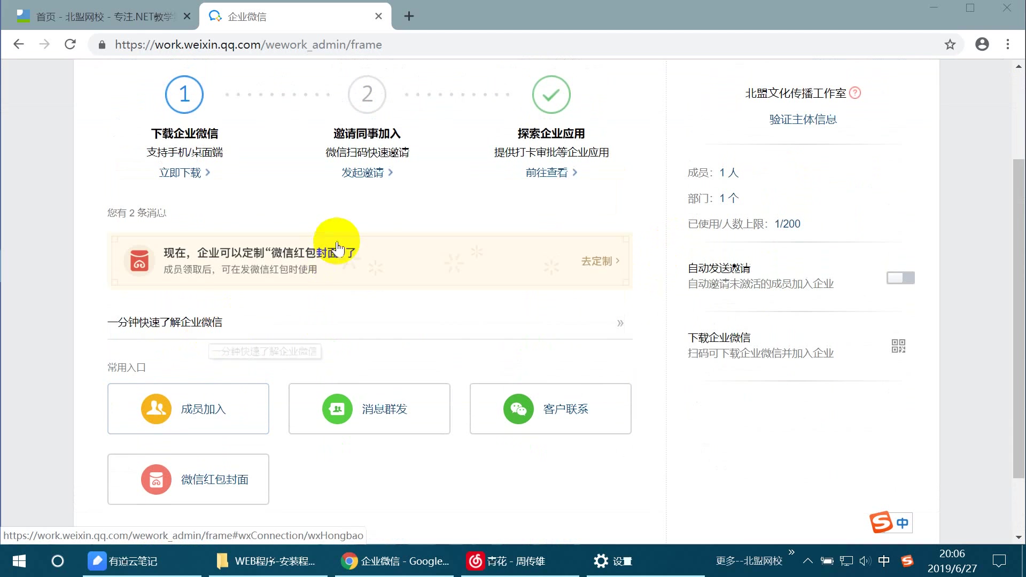Click the volume speaker tray icon

pyautogui.click(x=865, y=561)
